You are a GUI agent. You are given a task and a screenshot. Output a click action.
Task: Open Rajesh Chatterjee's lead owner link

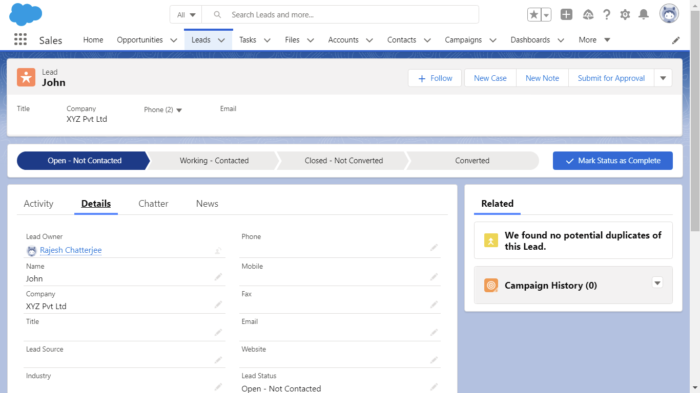point(70,250)
